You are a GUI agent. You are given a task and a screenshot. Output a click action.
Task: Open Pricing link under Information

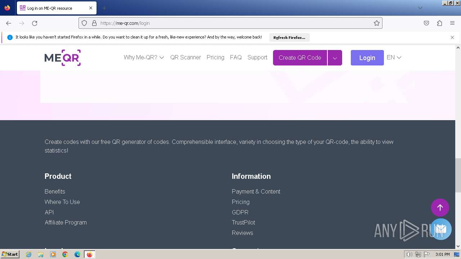pos(241,202)
